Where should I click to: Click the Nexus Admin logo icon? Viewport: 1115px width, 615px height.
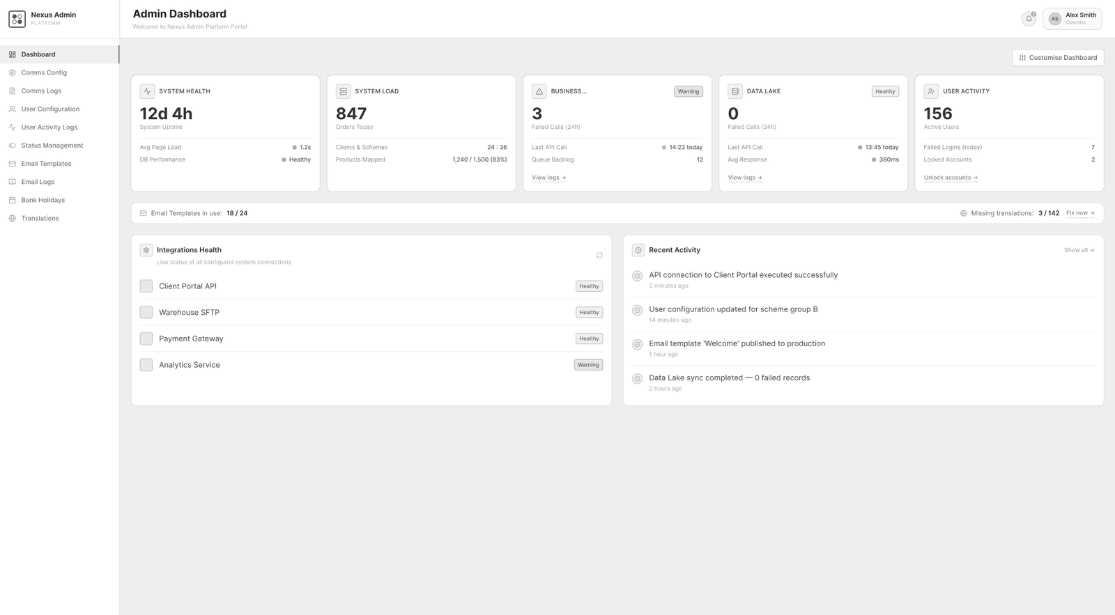(17, 19)
